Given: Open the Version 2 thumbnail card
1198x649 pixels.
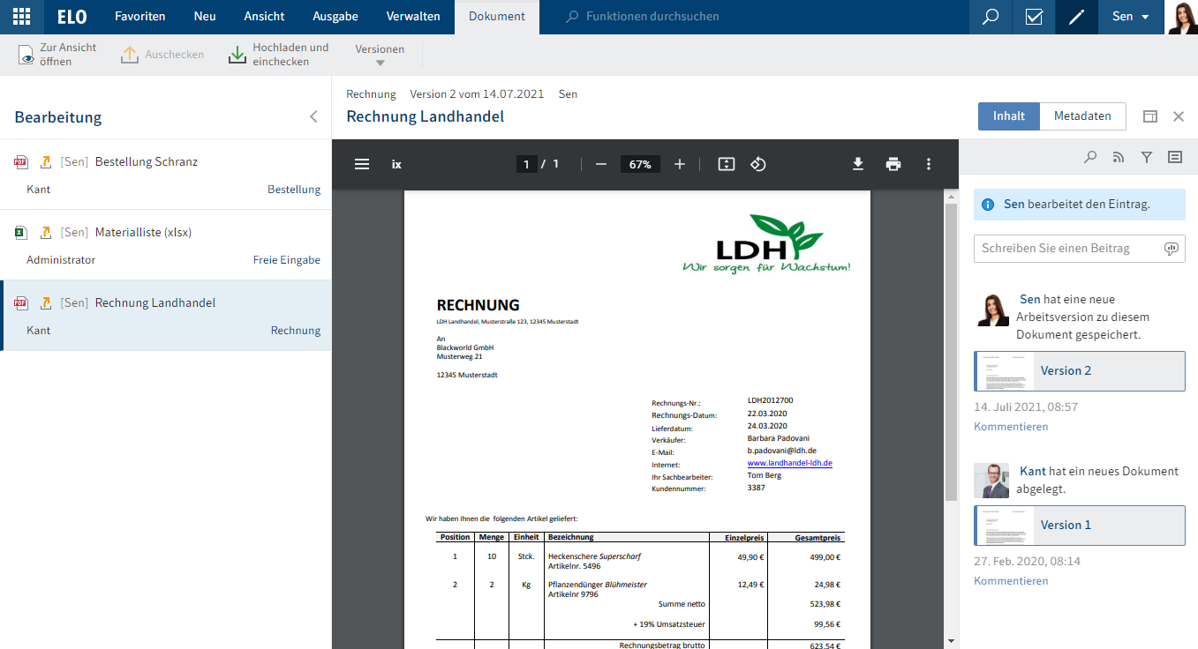Looking at the screenshot, I should pos(1080,371).
